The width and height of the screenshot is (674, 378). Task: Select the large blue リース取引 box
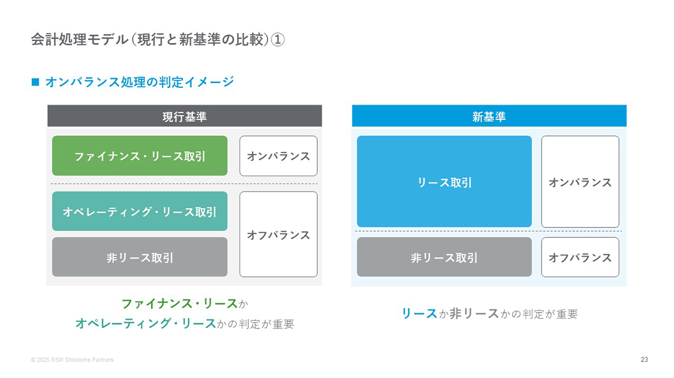[x=444, y=182]
